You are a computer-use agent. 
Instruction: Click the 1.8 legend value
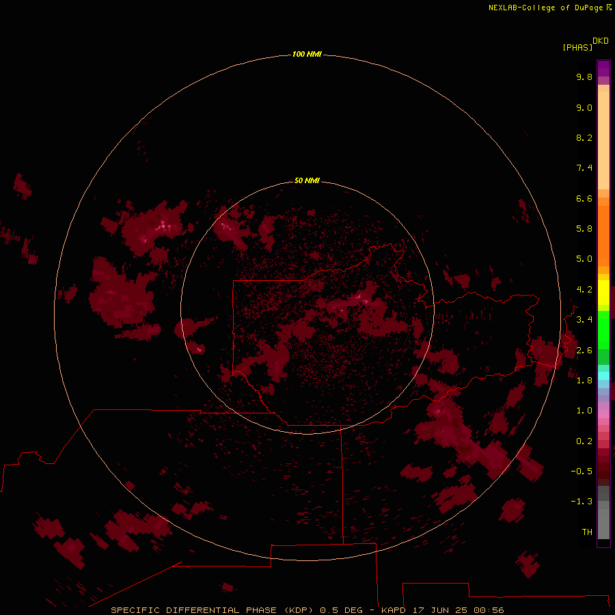click(x=584, y=381)
